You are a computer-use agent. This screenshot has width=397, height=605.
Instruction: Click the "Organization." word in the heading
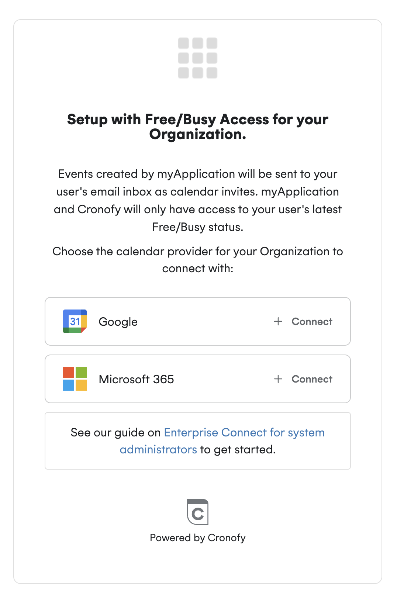click(x=198, y=134)
